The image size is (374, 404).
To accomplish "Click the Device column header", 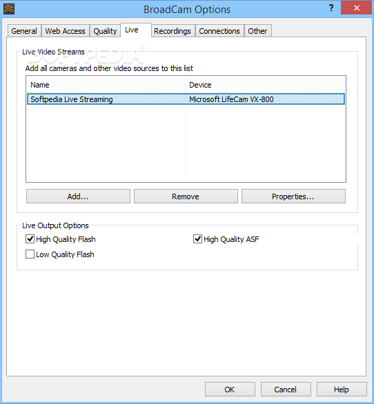I will click(265, 85).
